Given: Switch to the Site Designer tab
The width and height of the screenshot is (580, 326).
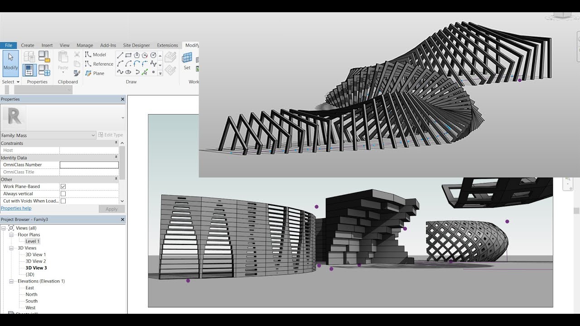Looking at the screenshot, I should (x=136, y=45).
